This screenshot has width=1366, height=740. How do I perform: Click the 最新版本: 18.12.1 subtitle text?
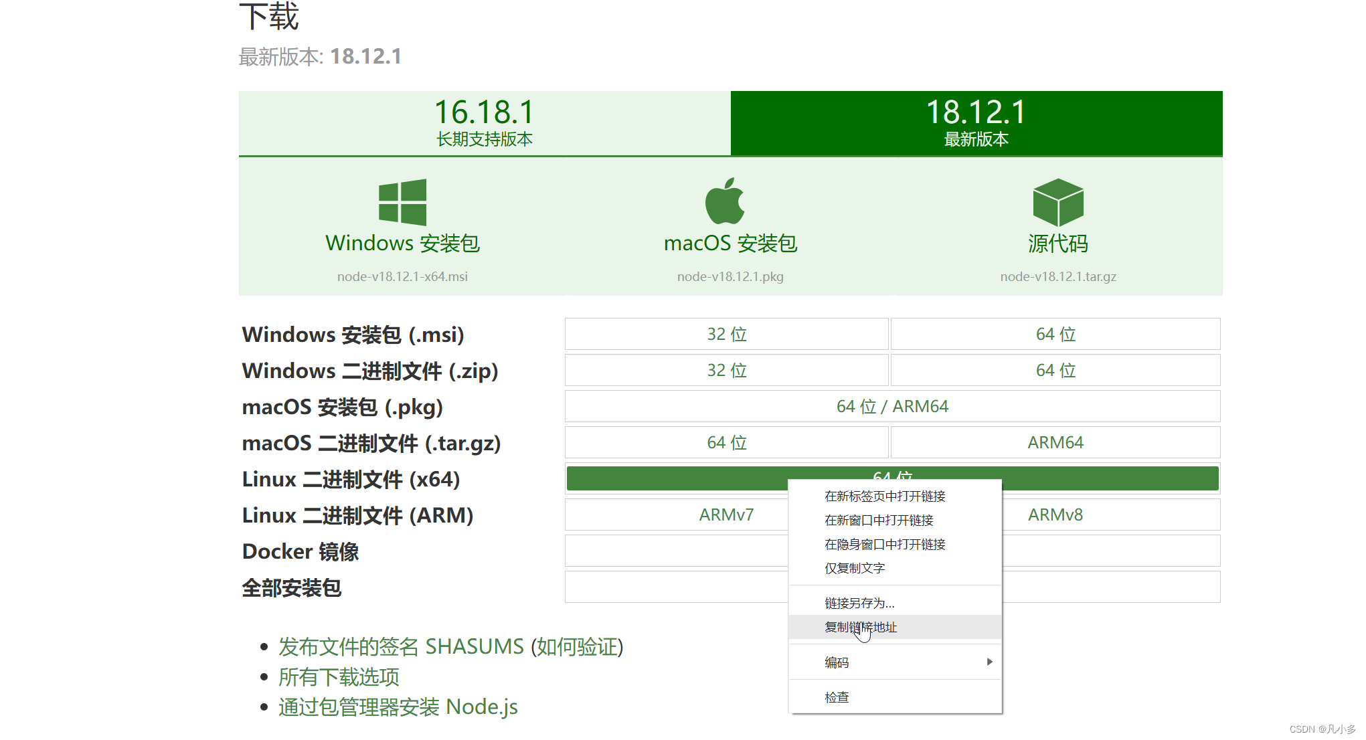click(x=321, y=56)
